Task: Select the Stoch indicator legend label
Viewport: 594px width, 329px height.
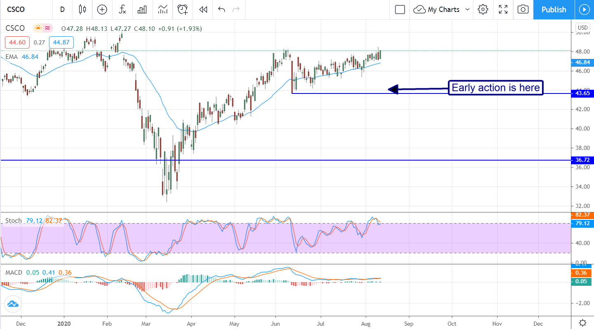Action: click(x=13, y=221)
